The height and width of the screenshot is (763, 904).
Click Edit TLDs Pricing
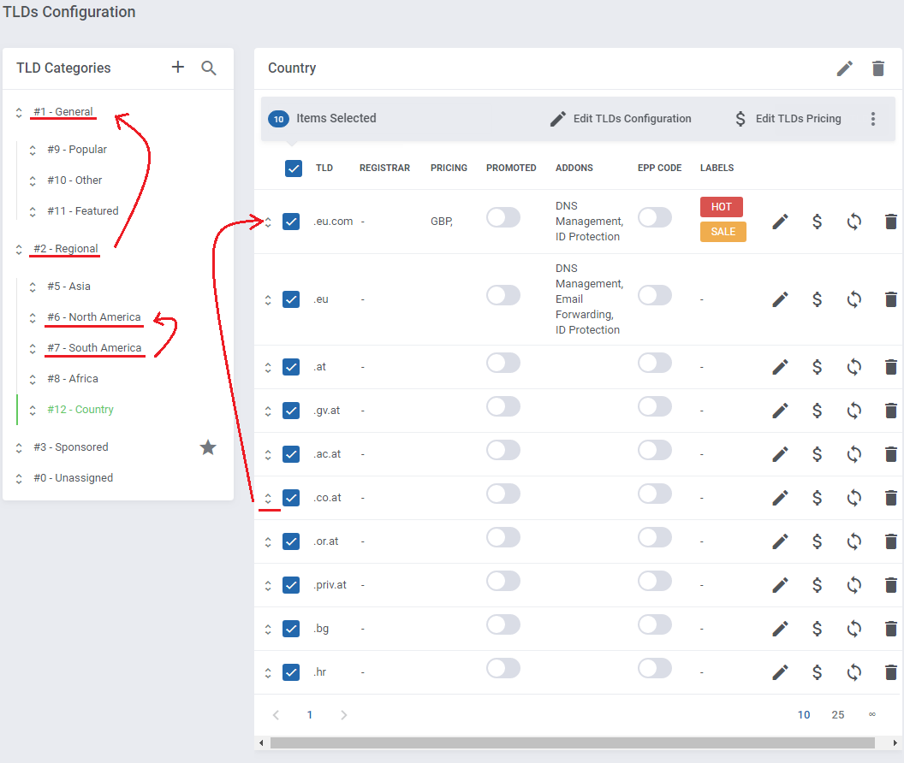tap(788, 119)
